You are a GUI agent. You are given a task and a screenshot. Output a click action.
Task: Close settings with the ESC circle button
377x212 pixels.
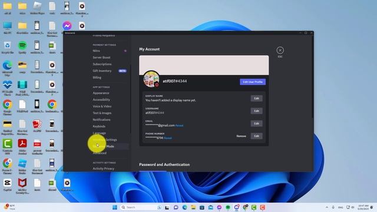(280, 50)
